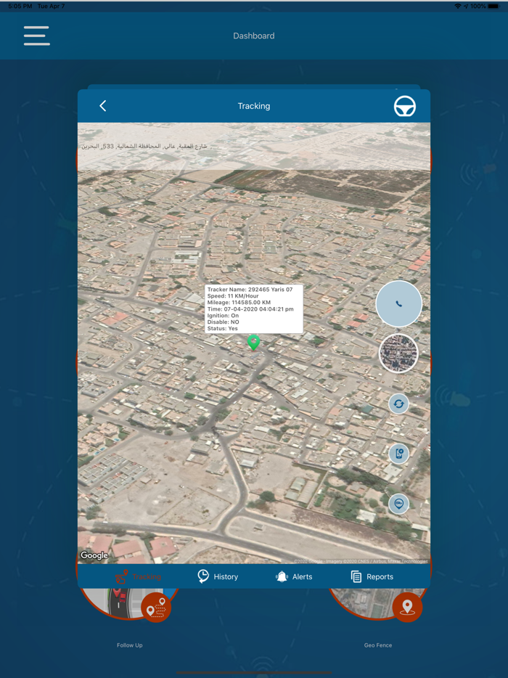Image resolution: width=508 pixels, height=678 pixels.
Task: Tap the phone call round button
Action: point(398,303)
